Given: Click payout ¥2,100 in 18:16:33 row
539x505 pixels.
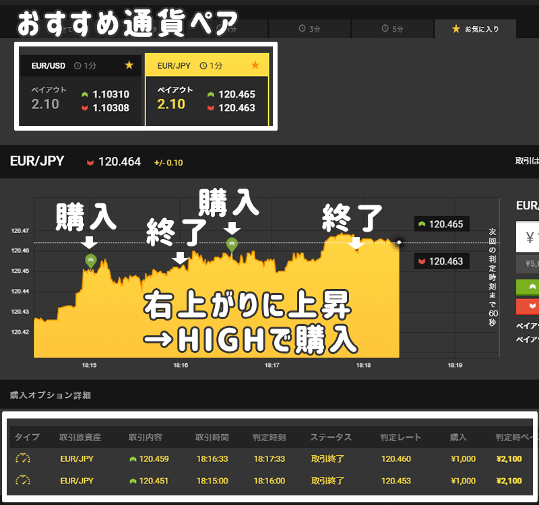Looking at the screenshot, I should 509,459.
